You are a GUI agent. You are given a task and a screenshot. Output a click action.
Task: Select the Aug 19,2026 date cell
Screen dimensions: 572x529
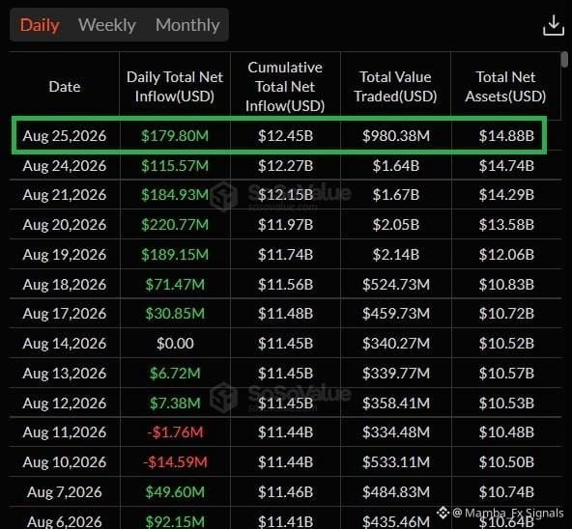click(65, 255)
